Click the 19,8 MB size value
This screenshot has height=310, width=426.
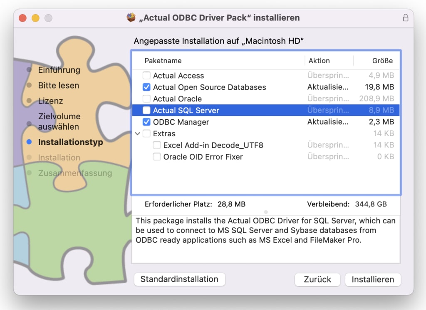(x=379, y=87)
